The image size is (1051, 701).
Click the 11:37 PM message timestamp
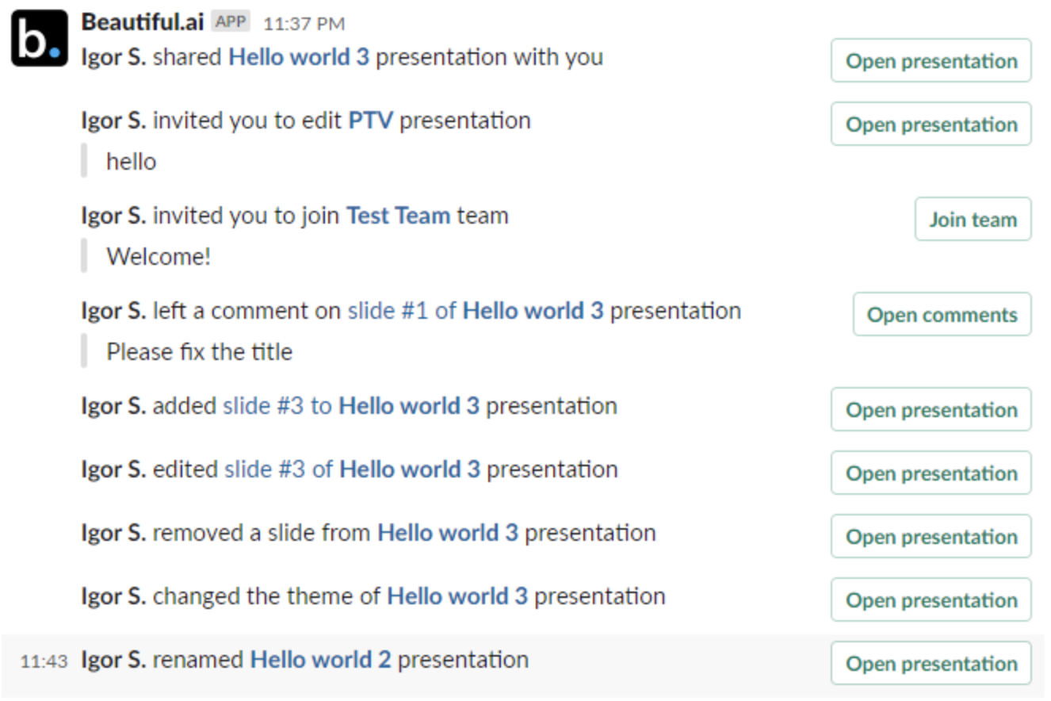click(304, 24)
